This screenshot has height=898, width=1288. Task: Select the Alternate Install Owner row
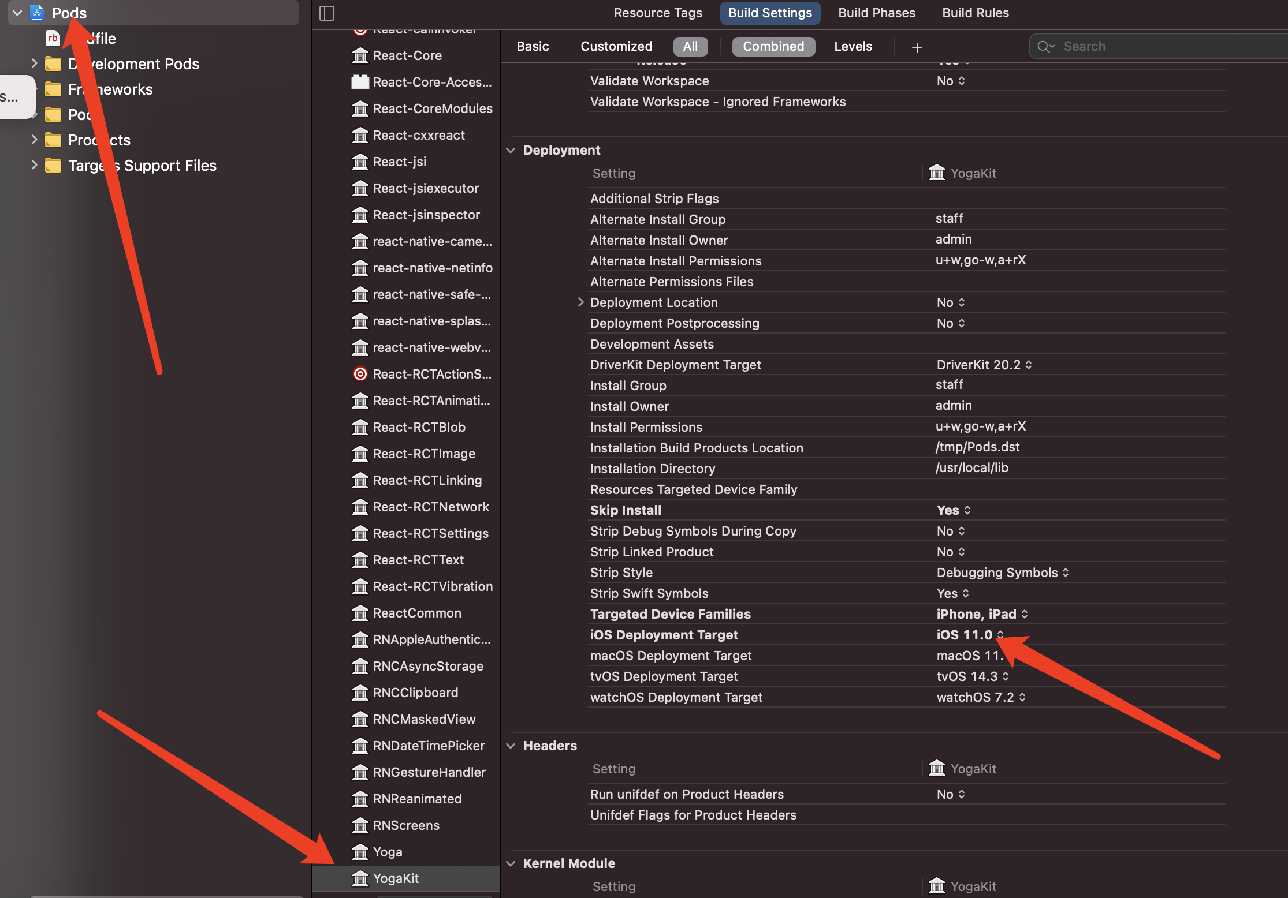[x=907, y=240]
